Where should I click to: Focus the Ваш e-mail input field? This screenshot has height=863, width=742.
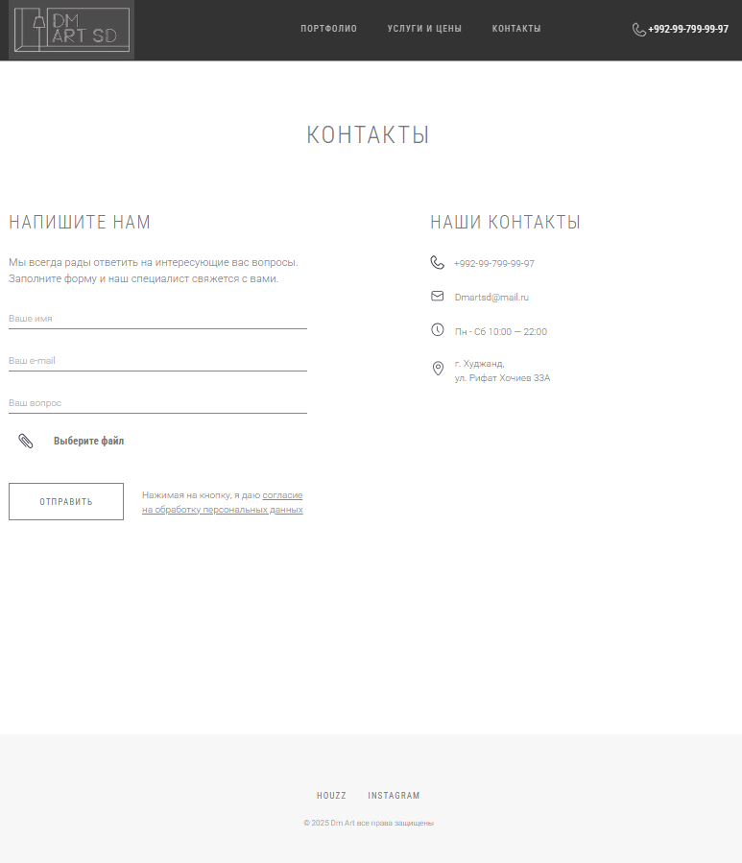157,361
